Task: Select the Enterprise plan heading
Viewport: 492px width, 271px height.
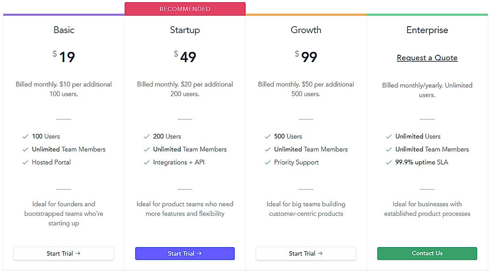Action: tap(427, 30)
